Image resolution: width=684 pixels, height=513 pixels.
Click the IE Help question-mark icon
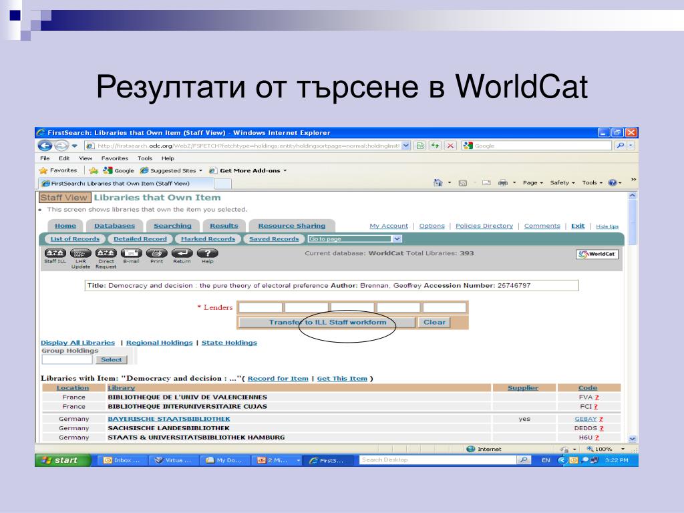pos(613,183)
